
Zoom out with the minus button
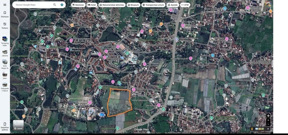pos(268,124)
